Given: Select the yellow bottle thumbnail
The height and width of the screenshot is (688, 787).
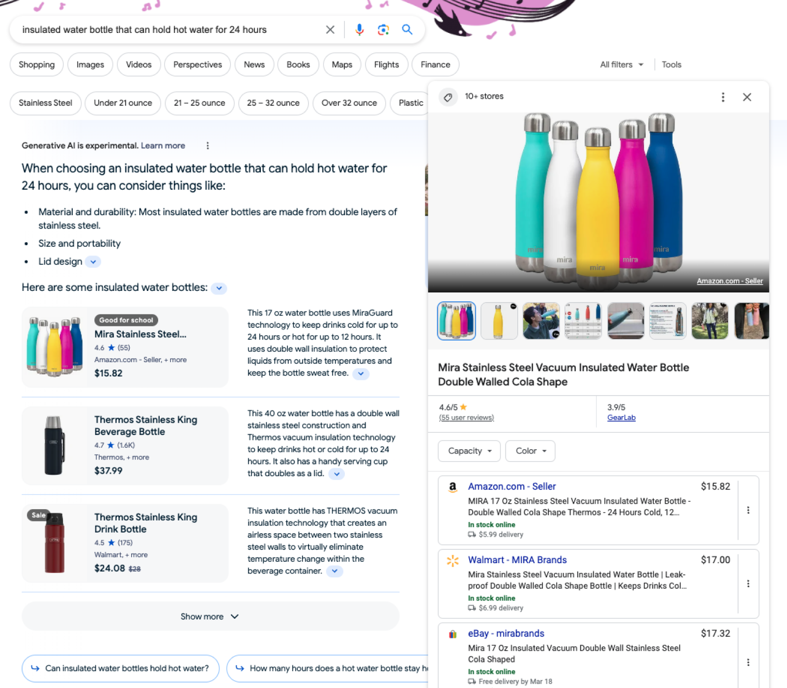Looking at the screenshot, I should coord(498,321).
